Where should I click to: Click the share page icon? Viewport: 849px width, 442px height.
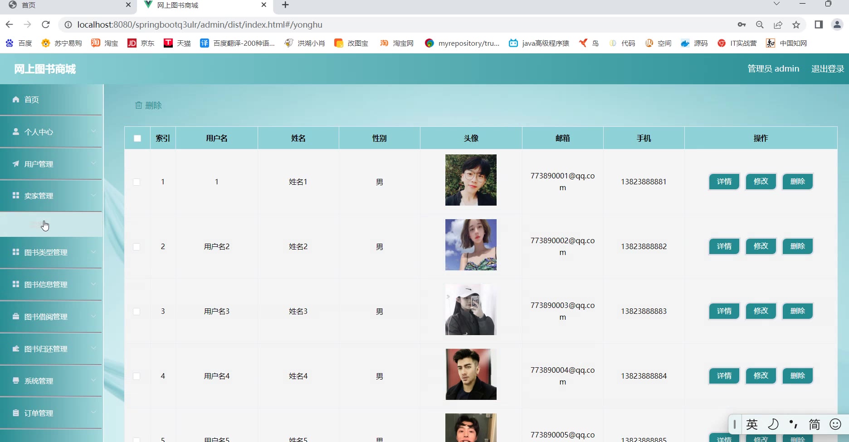click(x=778, y=24)
